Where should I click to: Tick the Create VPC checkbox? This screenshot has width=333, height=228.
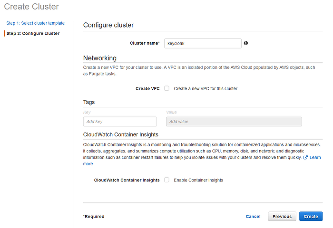click(166, 88)
